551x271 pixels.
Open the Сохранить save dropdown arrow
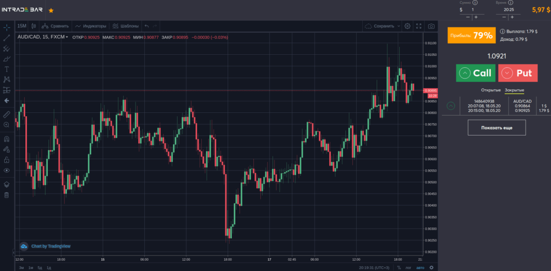[x=399, y=26]
